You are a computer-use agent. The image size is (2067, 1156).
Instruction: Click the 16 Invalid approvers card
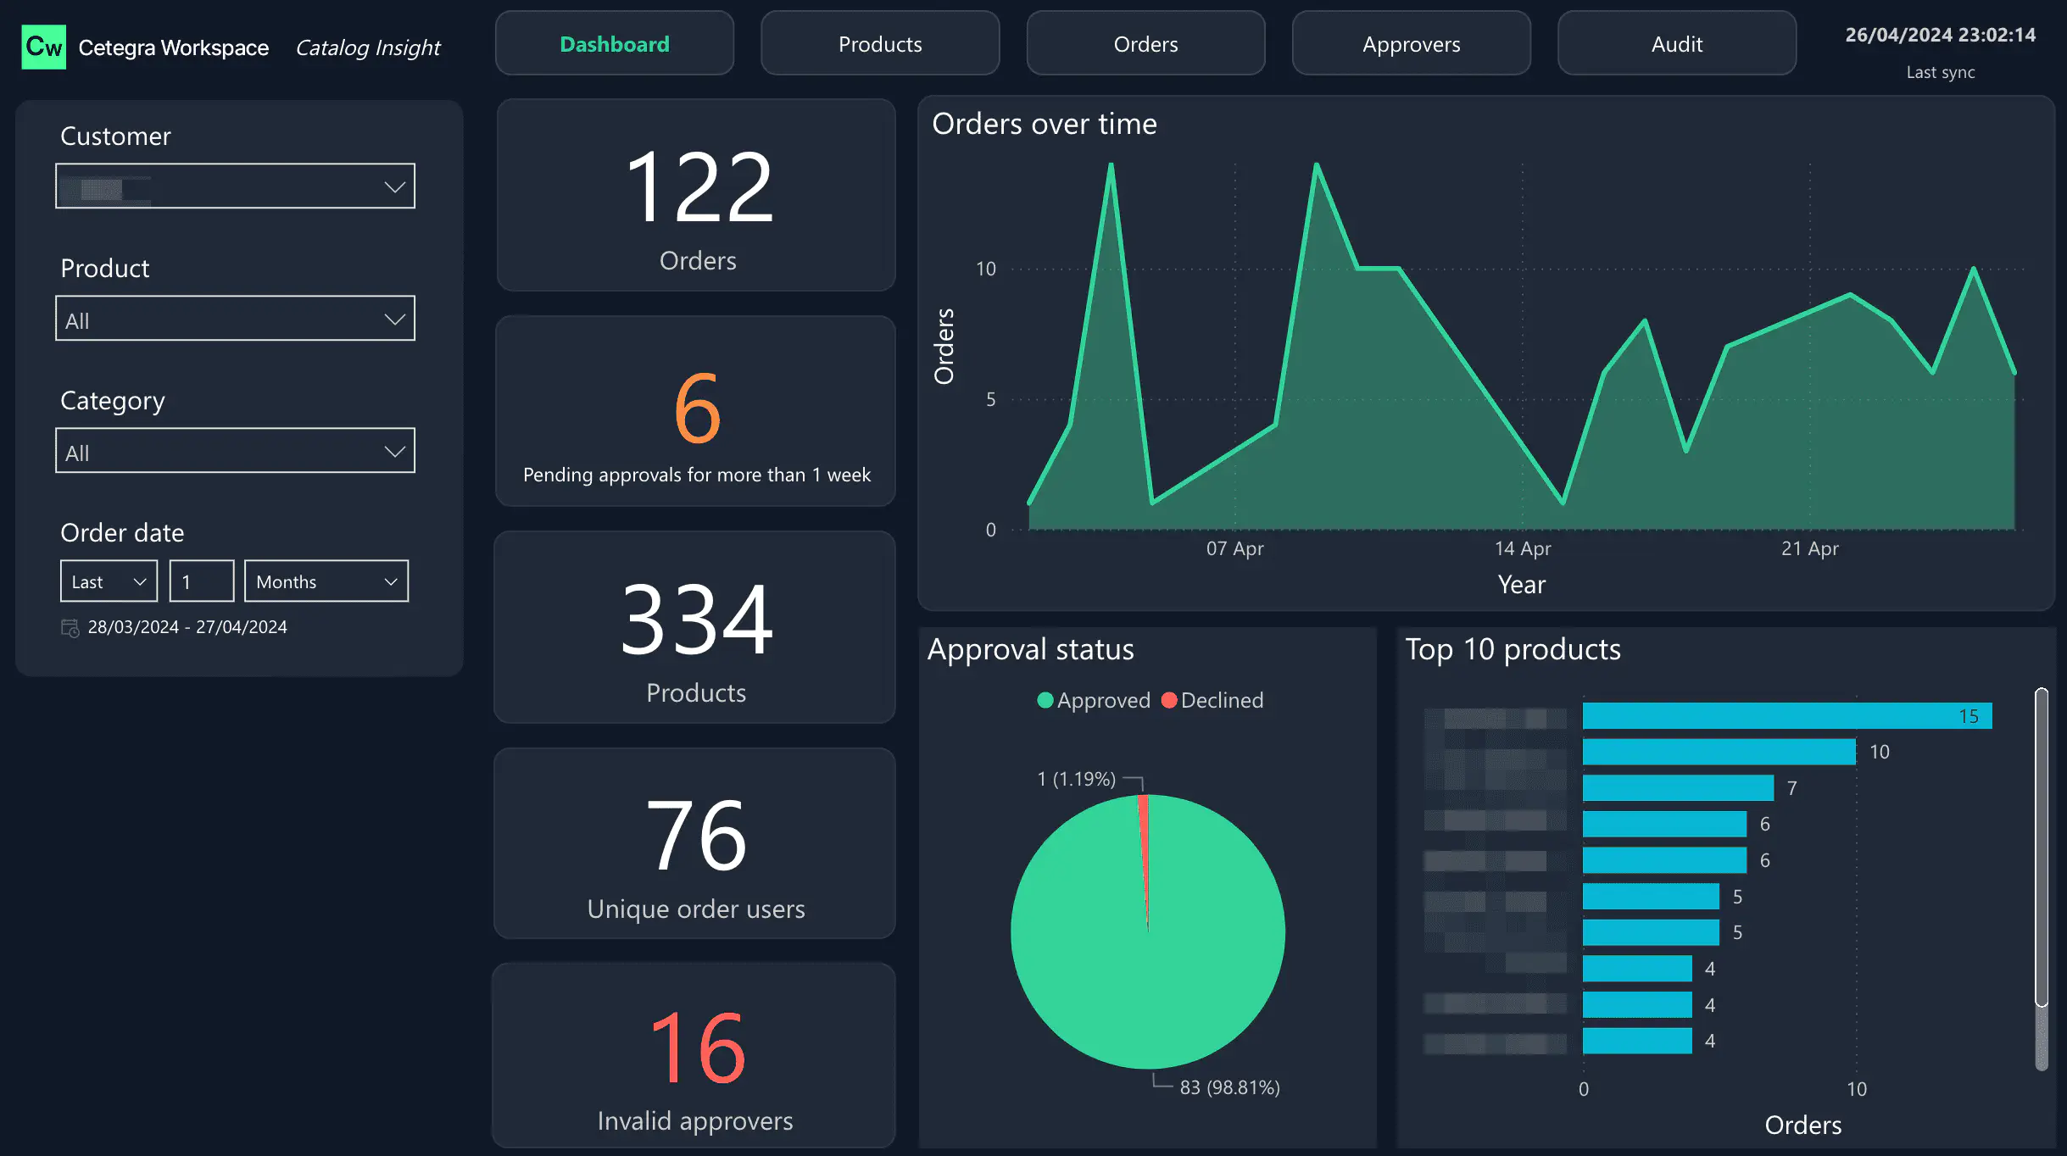(x=694, y=1055)
